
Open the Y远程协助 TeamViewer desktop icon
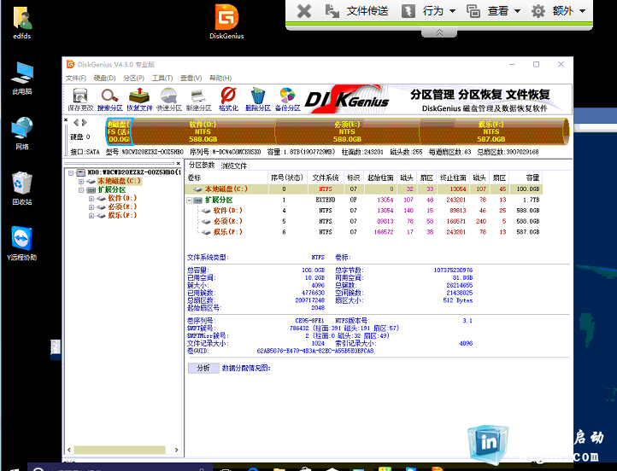22,243
